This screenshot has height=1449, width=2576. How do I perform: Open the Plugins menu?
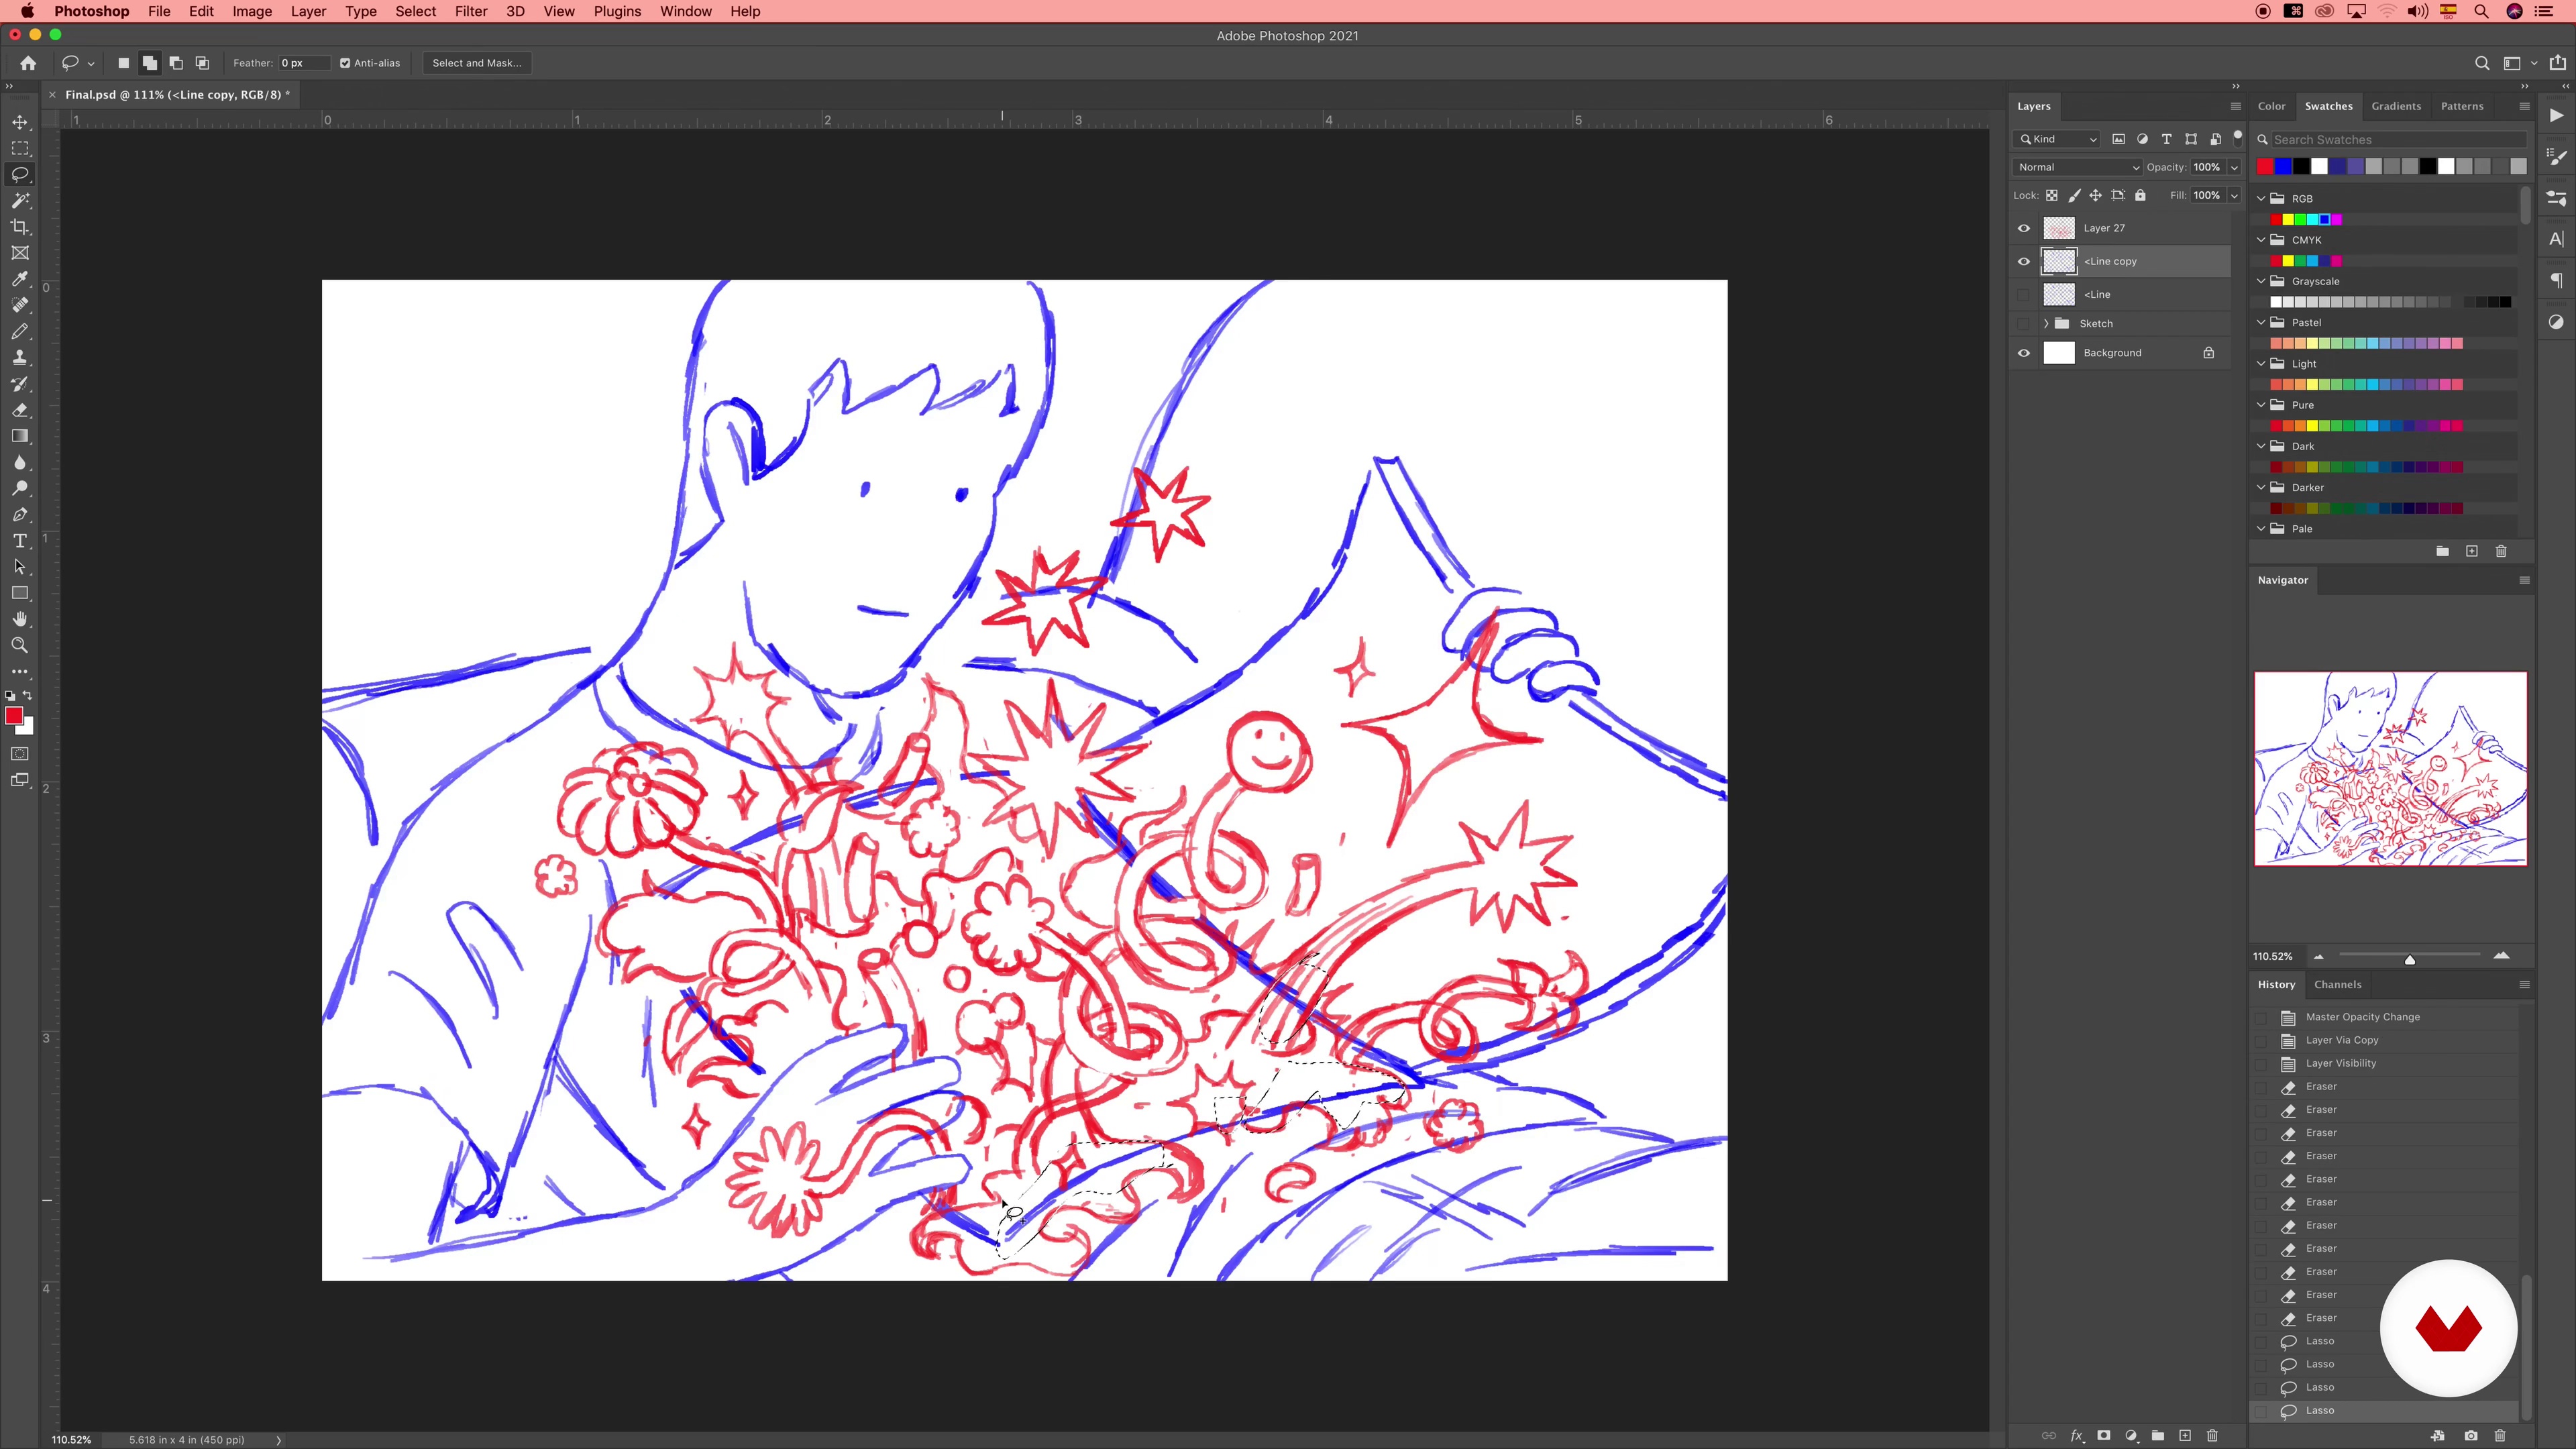point(617,11)
